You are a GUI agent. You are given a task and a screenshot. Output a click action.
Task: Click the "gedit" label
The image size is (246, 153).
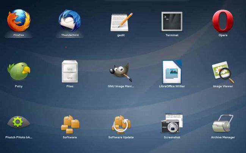click(121, 35)
